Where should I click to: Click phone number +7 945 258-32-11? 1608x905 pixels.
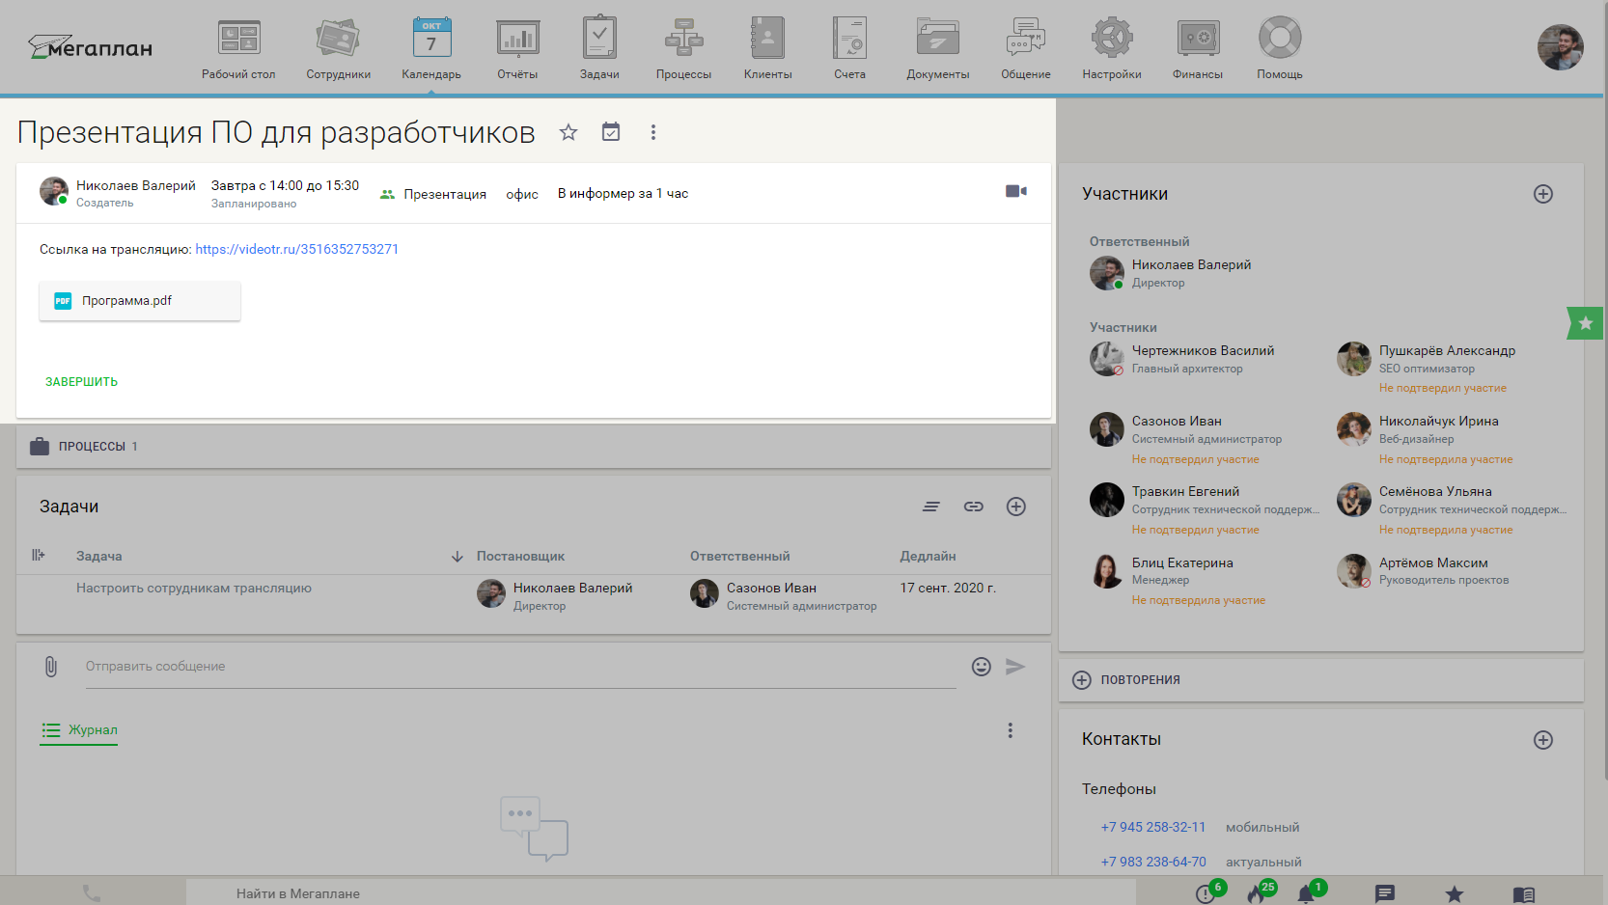click(1153, 828)
